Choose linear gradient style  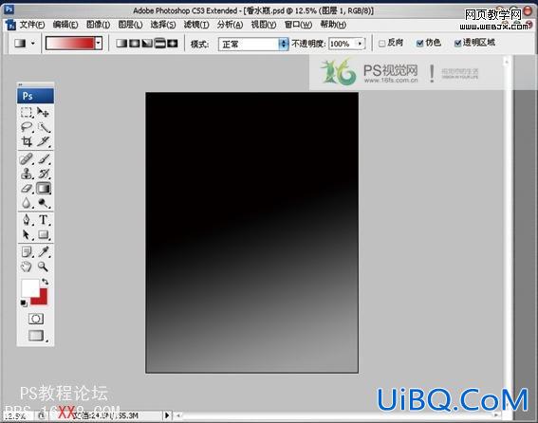pyautogui.click(x=121, y=44)
